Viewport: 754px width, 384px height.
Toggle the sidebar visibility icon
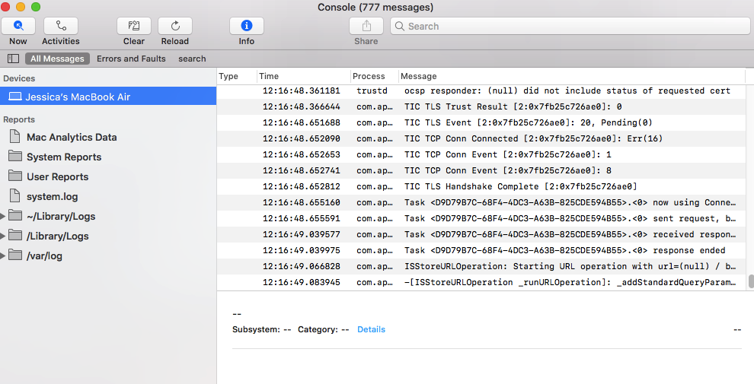tap(14, 59)
